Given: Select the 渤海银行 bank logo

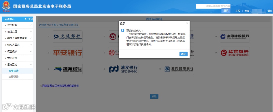Looking at the screenshot, I should [67, 69].
